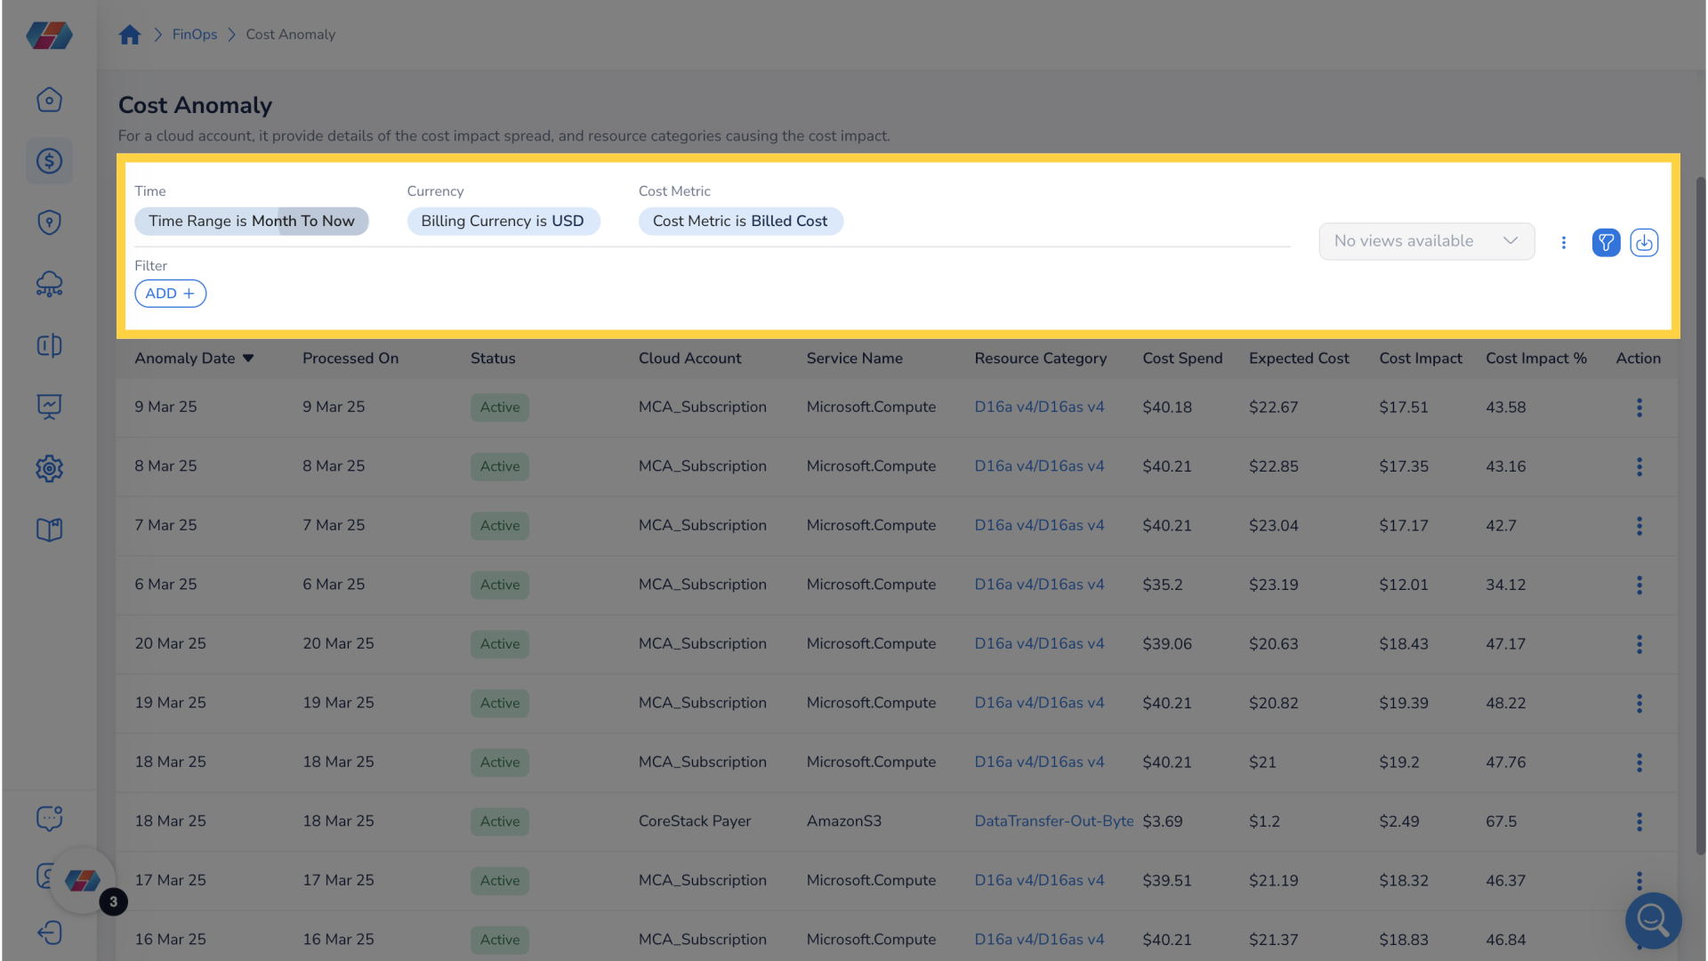Viewport: 1708px width, 961px height.
Task: Open the compare panels sidebar icon
Action: tap(49, 345)
